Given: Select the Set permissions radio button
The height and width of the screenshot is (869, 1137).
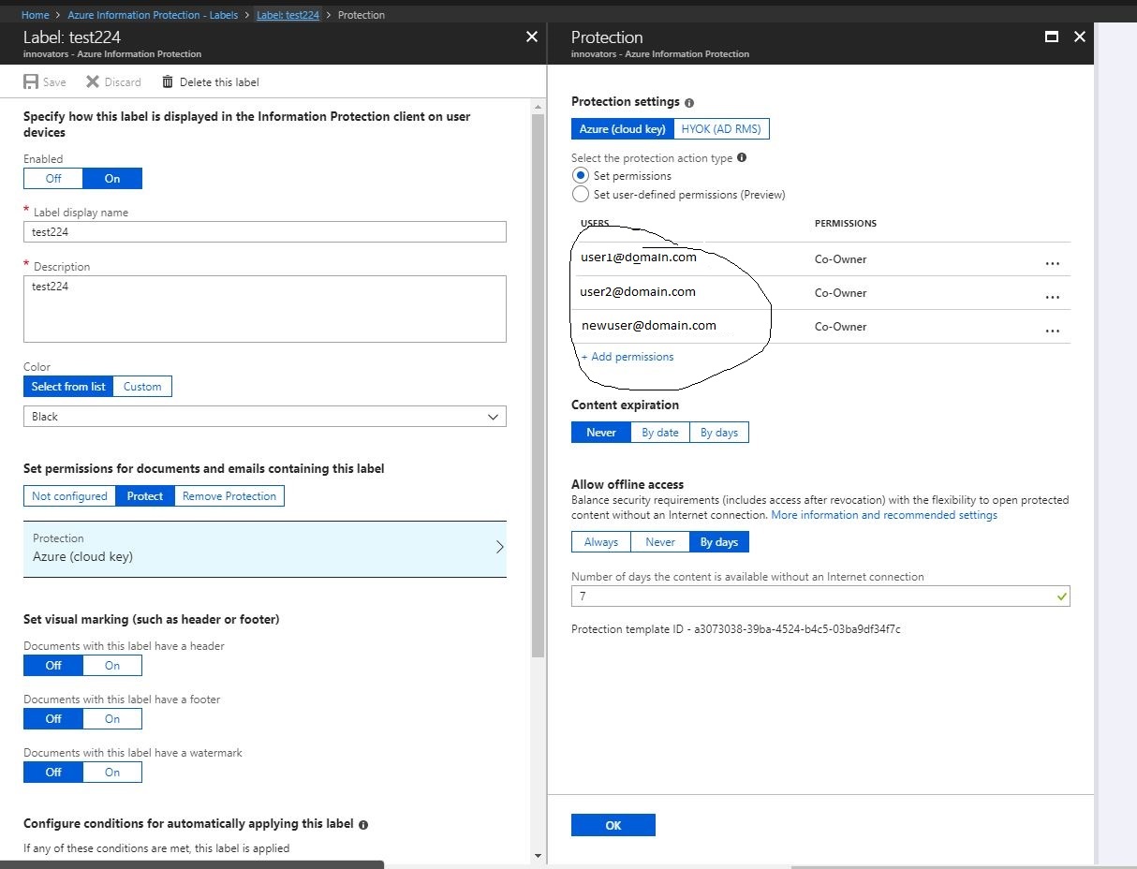Looking at the screenshot, I should (x=580, y=175).
